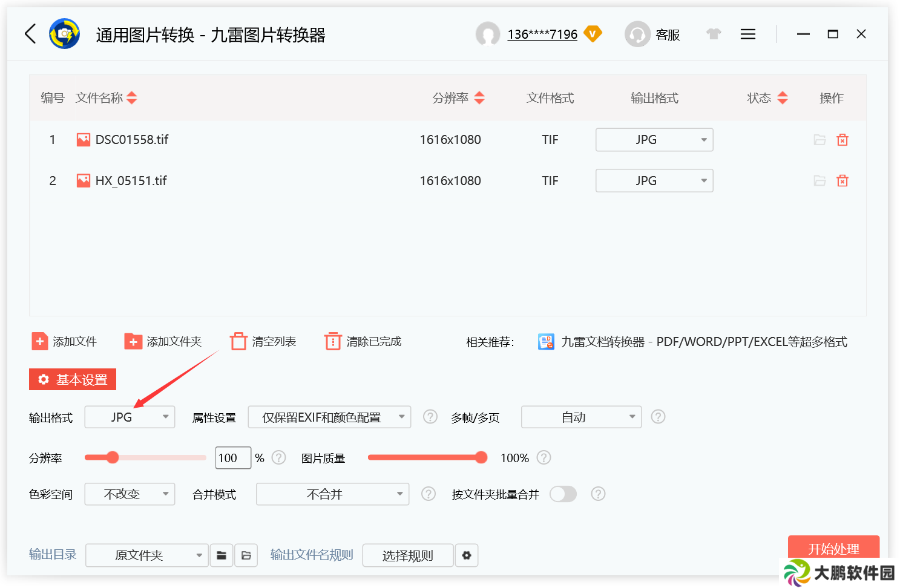Open file name rule gear settings
Viewport: 900px width, 588px height.
tap(467, 555)
